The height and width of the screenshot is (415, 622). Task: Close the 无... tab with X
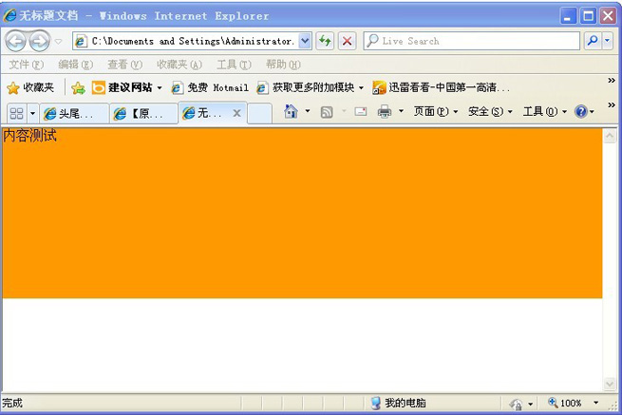(x=236, y=113)
